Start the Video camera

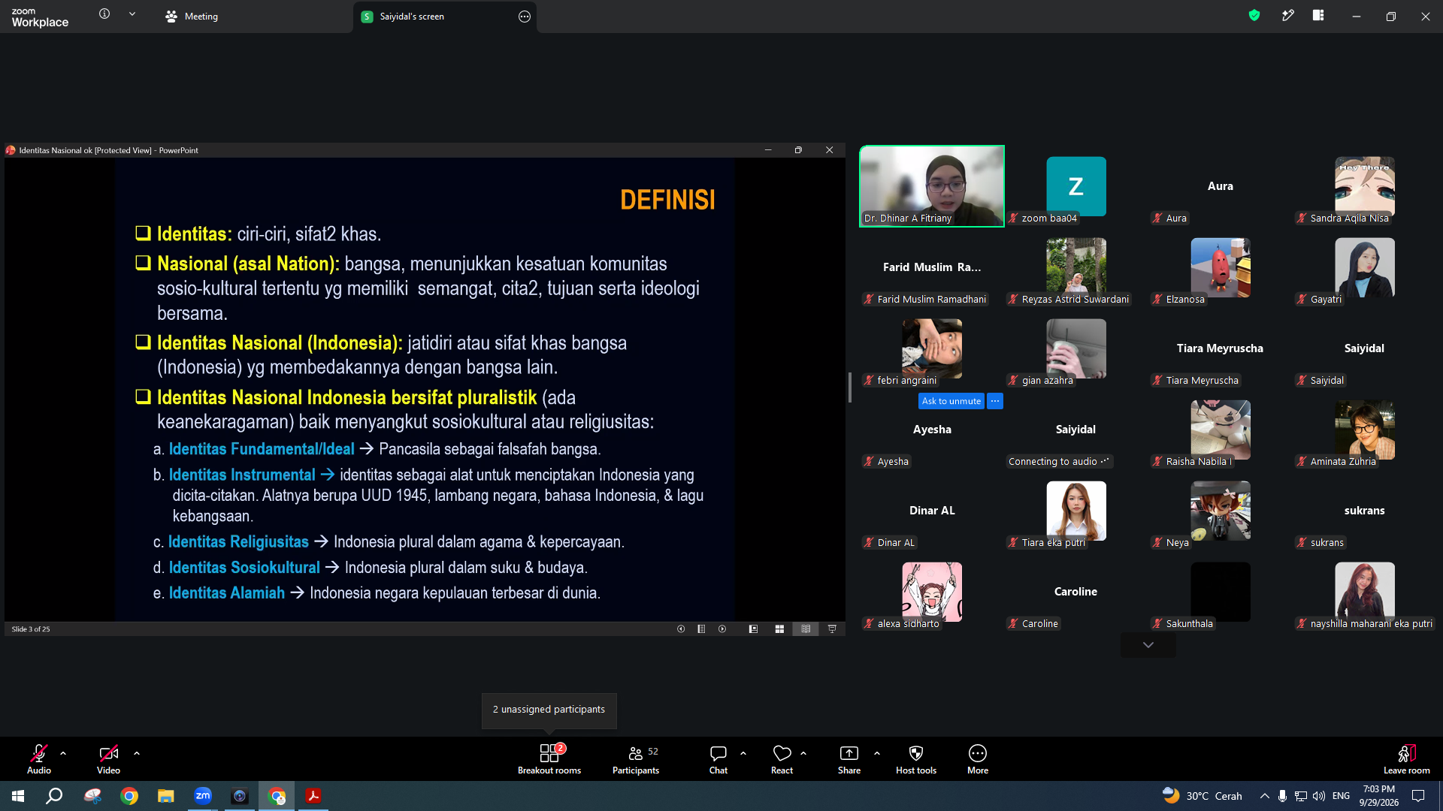108,758
